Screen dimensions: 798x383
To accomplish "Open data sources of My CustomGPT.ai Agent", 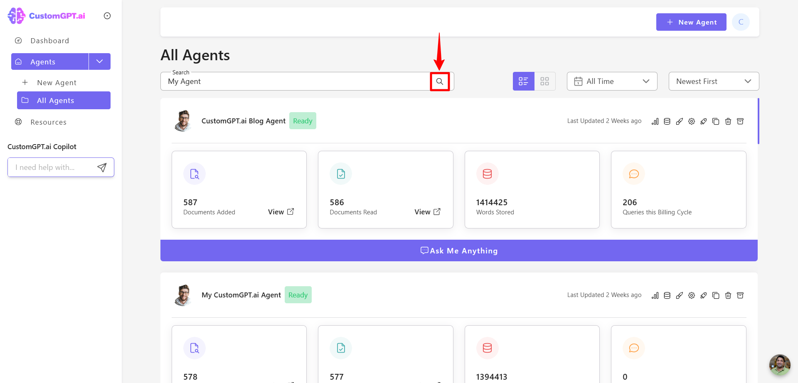I will (x=667, y=295).
